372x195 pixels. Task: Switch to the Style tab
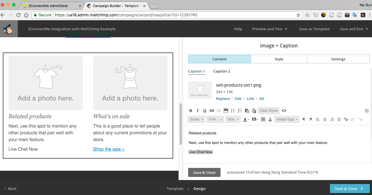pyautogui.click(x=279, y=59)
